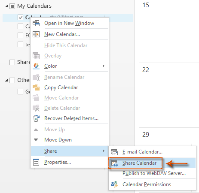This screenshot has height=193, width=199.
Task: Toggle the My Calendars group checkbox
Action: coord(12,6)
